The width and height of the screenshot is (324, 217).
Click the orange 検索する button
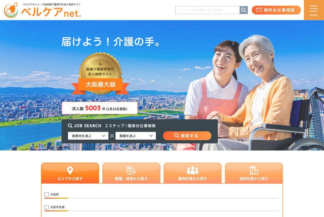click(x=187, y=136)
